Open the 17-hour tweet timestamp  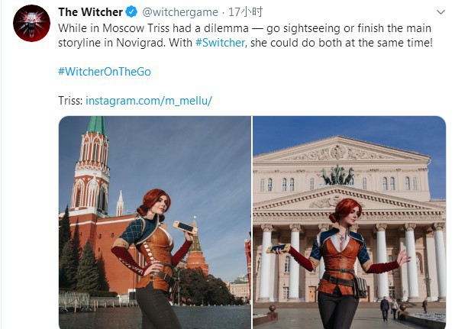tap(246, 12)
